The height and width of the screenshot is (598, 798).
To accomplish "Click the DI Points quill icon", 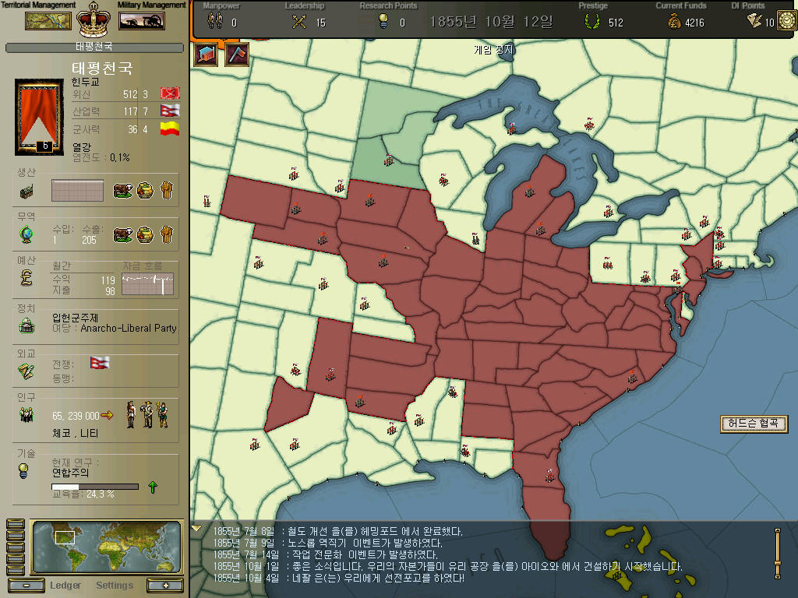I will (754, 20).
